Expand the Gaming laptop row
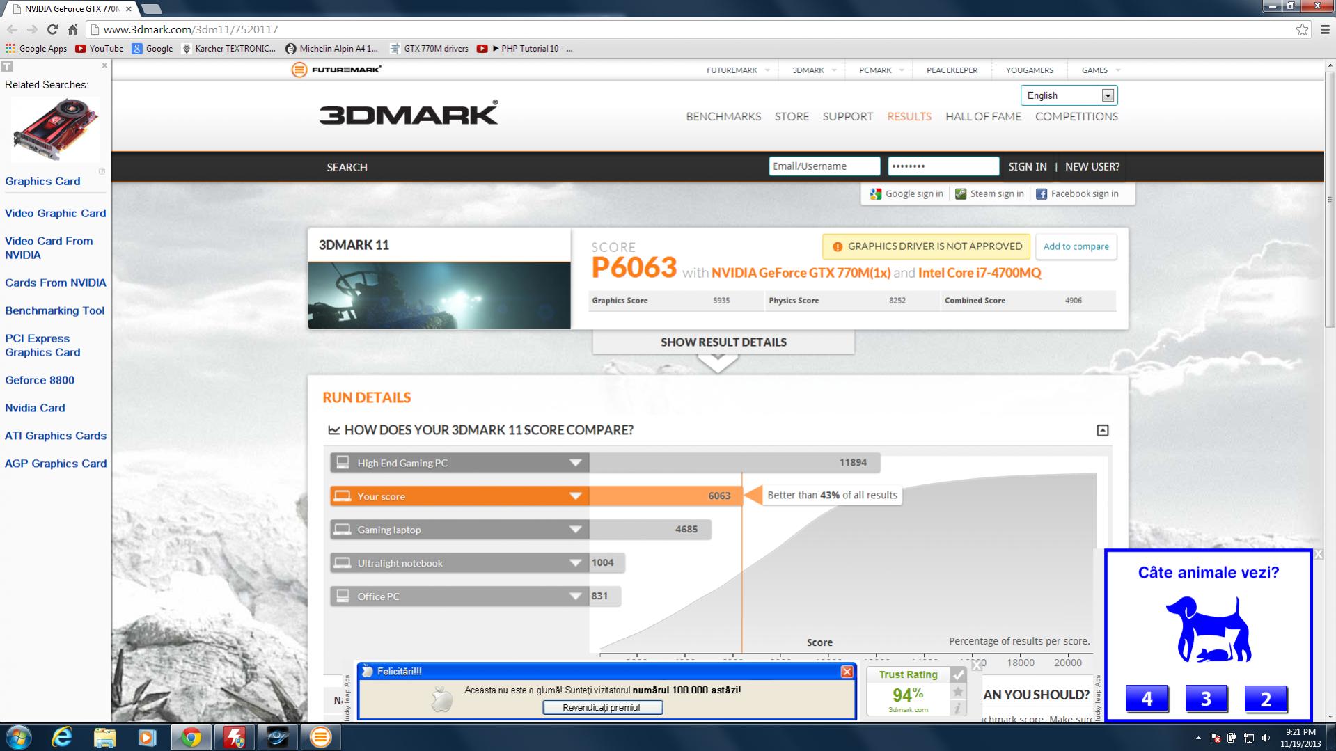 [575, 530]
